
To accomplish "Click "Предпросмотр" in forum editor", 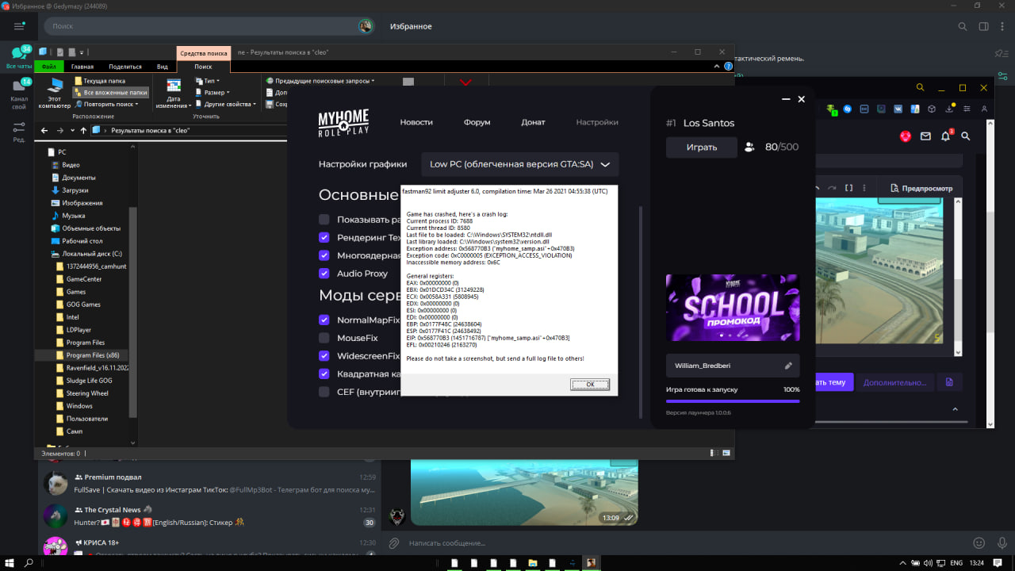I will (921, 189).
